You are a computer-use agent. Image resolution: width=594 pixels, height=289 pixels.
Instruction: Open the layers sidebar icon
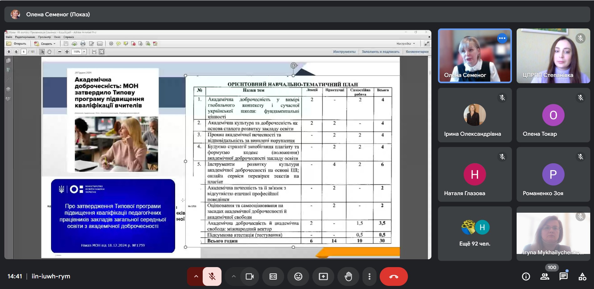pyautogui.click(x=8, y=89)
